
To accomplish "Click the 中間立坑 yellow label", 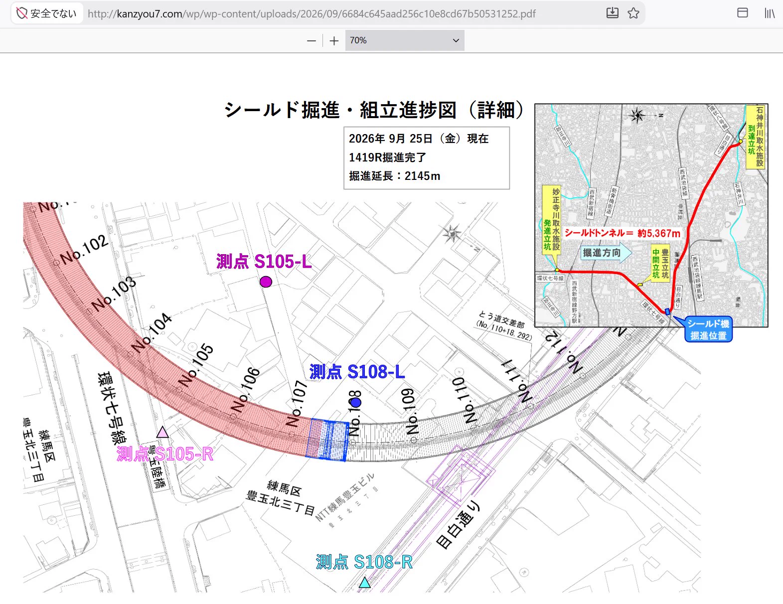I will click(x=660, y=264).
